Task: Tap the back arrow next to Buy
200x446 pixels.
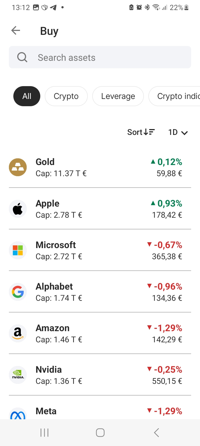Action: point(16,30)
